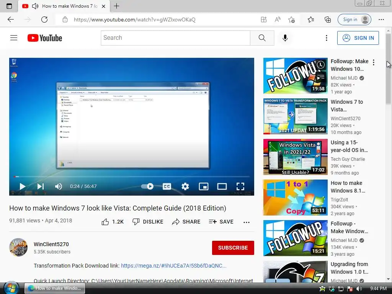Skip to the next video
Image resolution: width=392 pixels, height=294 pixels.
41,186
